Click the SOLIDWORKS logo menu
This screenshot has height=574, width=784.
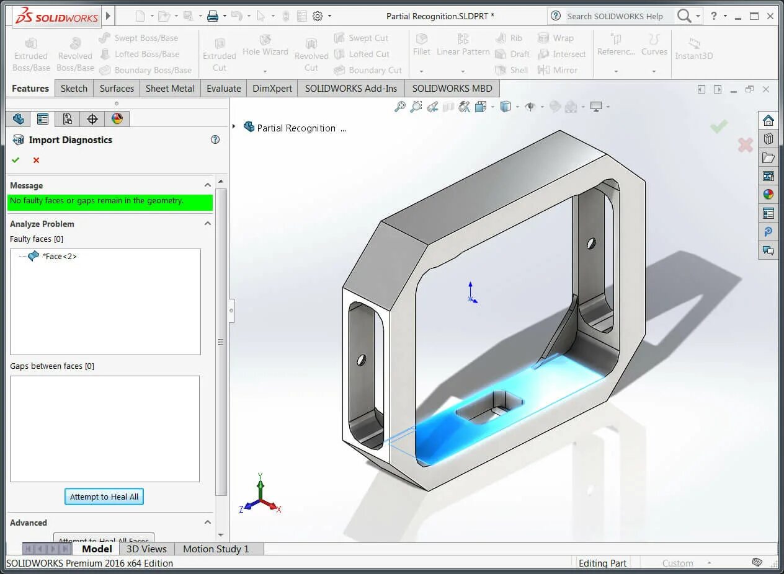coord(56,16)
